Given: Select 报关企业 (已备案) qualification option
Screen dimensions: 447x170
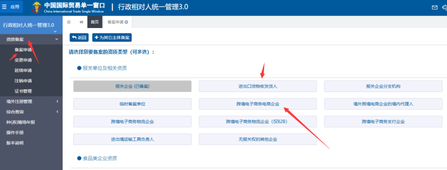Looking at the screenshot, I should [132, 86].
